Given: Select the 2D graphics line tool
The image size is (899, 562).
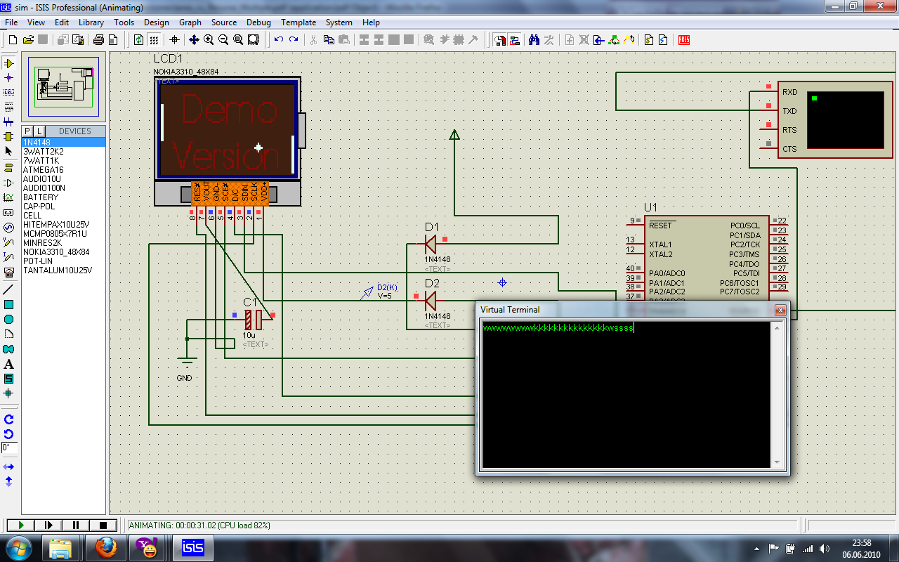Looking at the screenshot, I should (x=9, y=289).
